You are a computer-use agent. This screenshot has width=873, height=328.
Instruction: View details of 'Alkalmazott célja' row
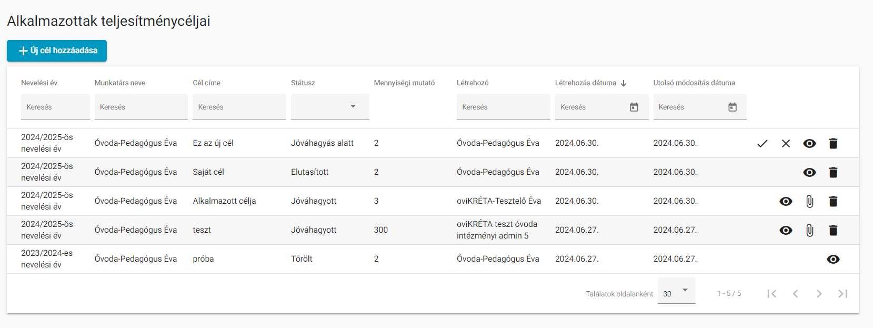[786, 201]
